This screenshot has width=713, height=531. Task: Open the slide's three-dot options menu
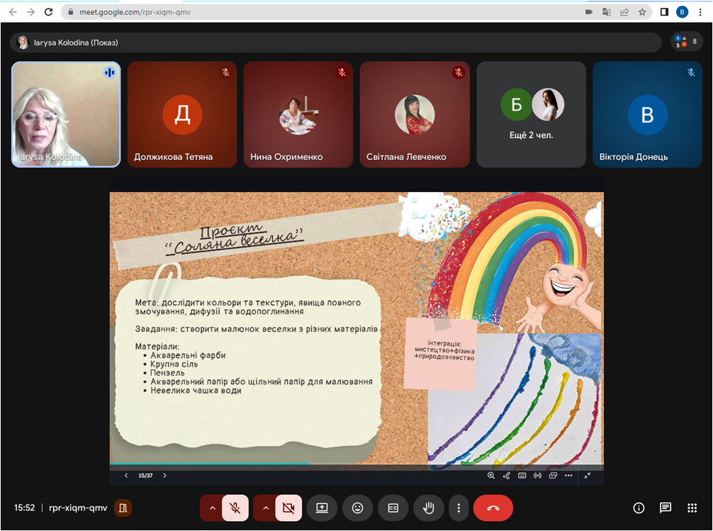coord(568,476)
